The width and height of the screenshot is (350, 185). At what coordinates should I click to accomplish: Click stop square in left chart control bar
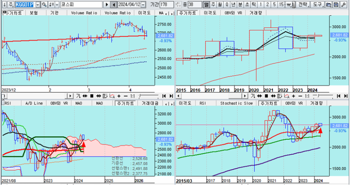click(x=92, y=96)
